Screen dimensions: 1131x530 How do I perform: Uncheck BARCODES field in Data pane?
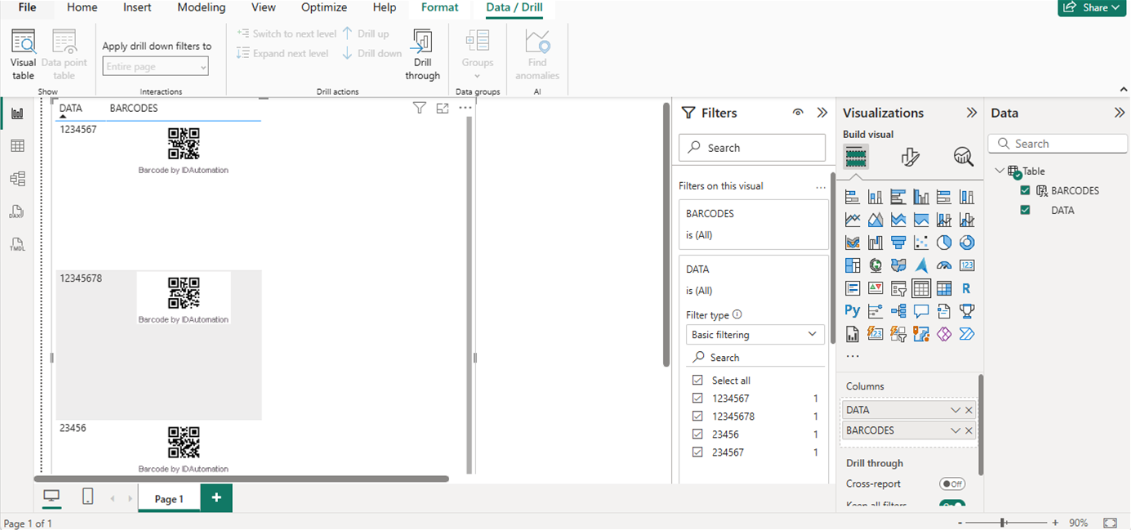coord(1026,190)
